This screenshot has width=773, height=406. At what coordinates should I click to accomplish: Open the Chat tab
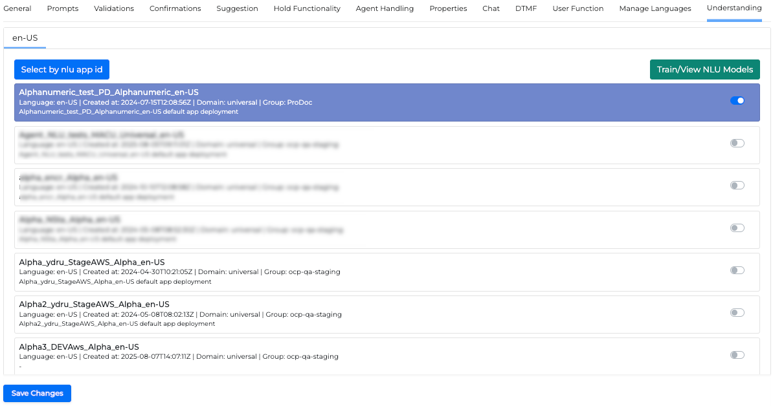(x=491, y=9)
